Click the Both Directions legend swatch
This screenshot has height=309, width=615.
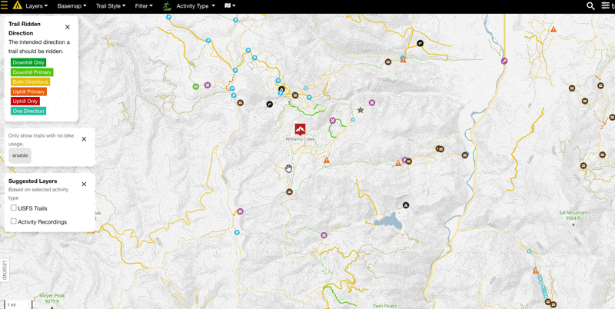pyautogui.click(x=30, y=82)
